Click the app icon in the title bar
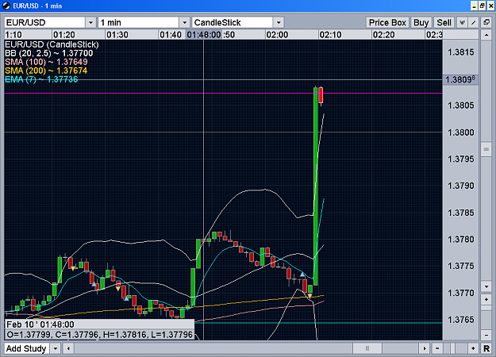This screenshot has height=357, width=496. (x=6, y=6)
